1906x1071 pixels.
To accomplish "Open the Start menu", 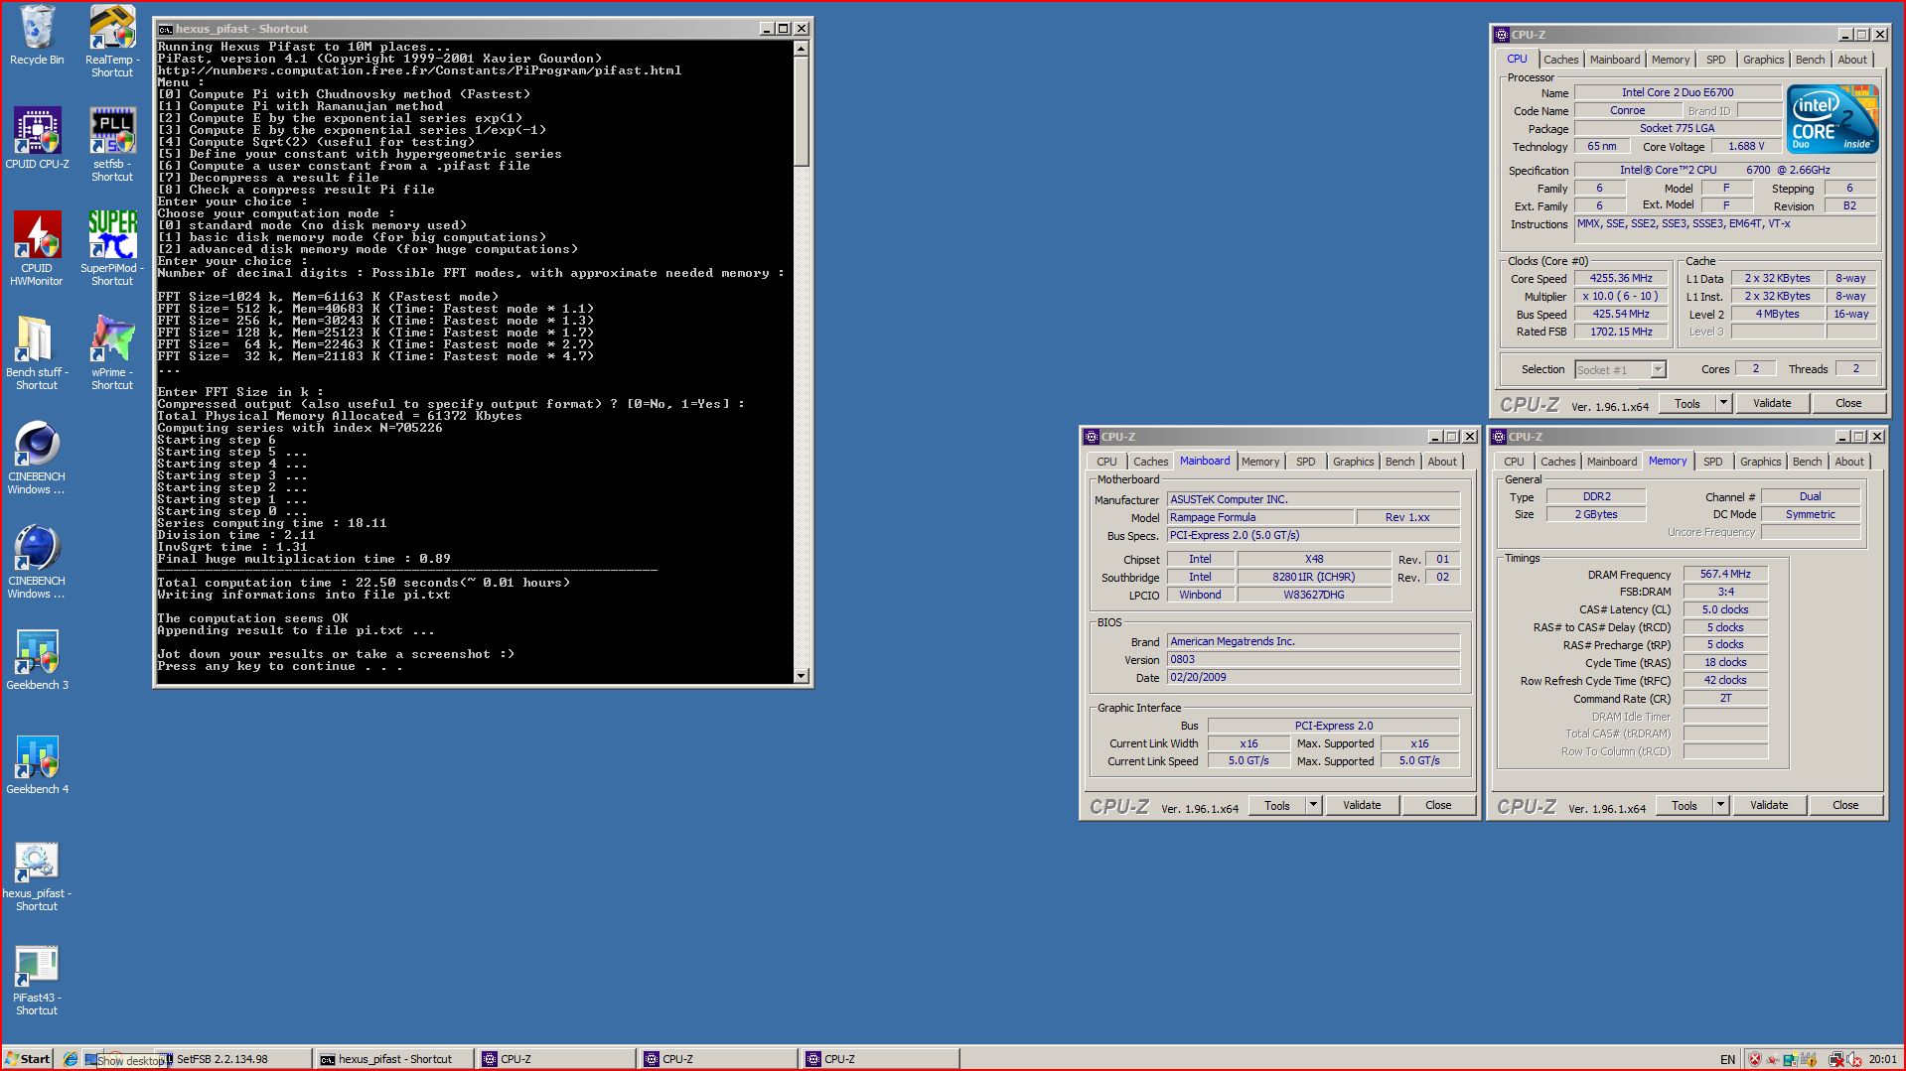I will (x=28, y=1059).
